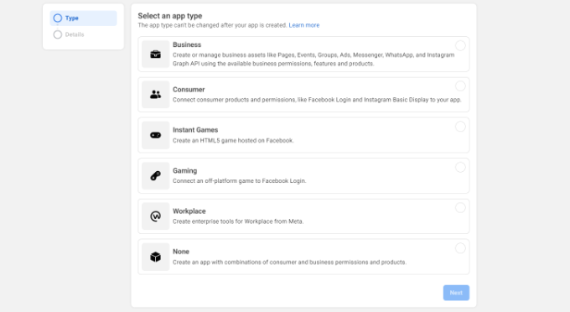The width and height of the screenshot is (570, 312).
Task: Click the Details step circle indicator
Action: pos(58,34)
